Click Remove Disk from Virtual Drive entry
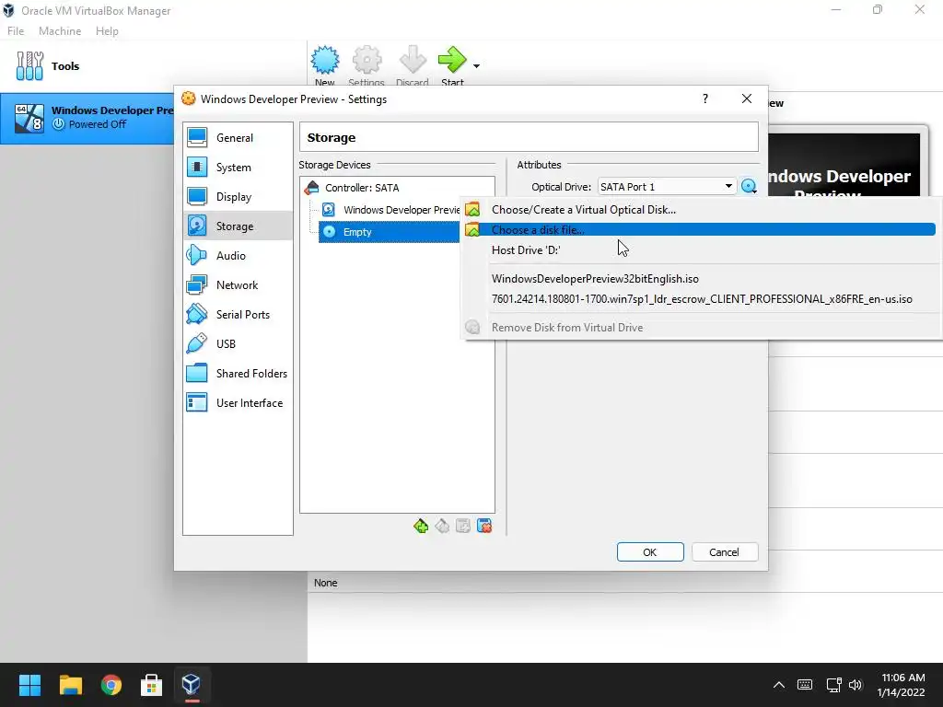Viewport: 943px width, 707px height. pyautogui.click(x=699, y=327)
